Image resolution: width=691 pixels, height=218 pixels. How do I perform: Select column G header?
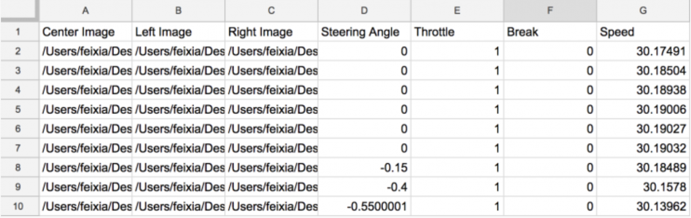click(644, 11)
